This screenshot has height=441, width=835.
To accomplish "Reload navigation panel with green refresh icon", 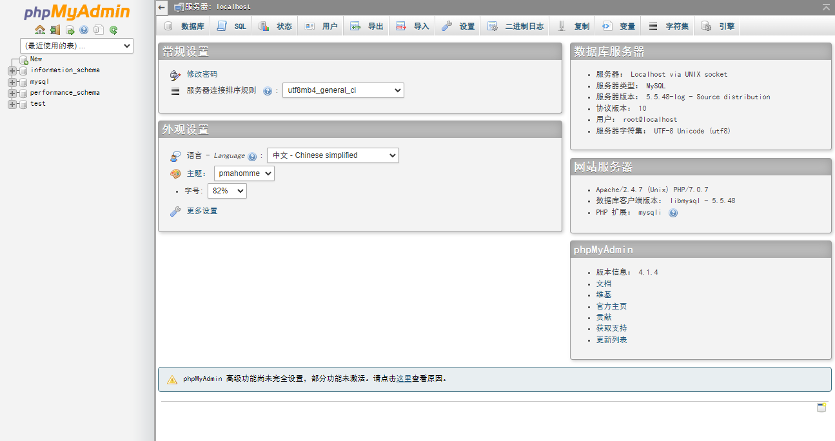I will pos(113,30).
